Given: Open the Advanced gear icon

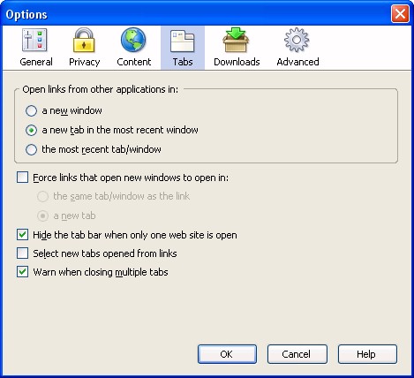Looking at the screenshot, I should point(297,40).
